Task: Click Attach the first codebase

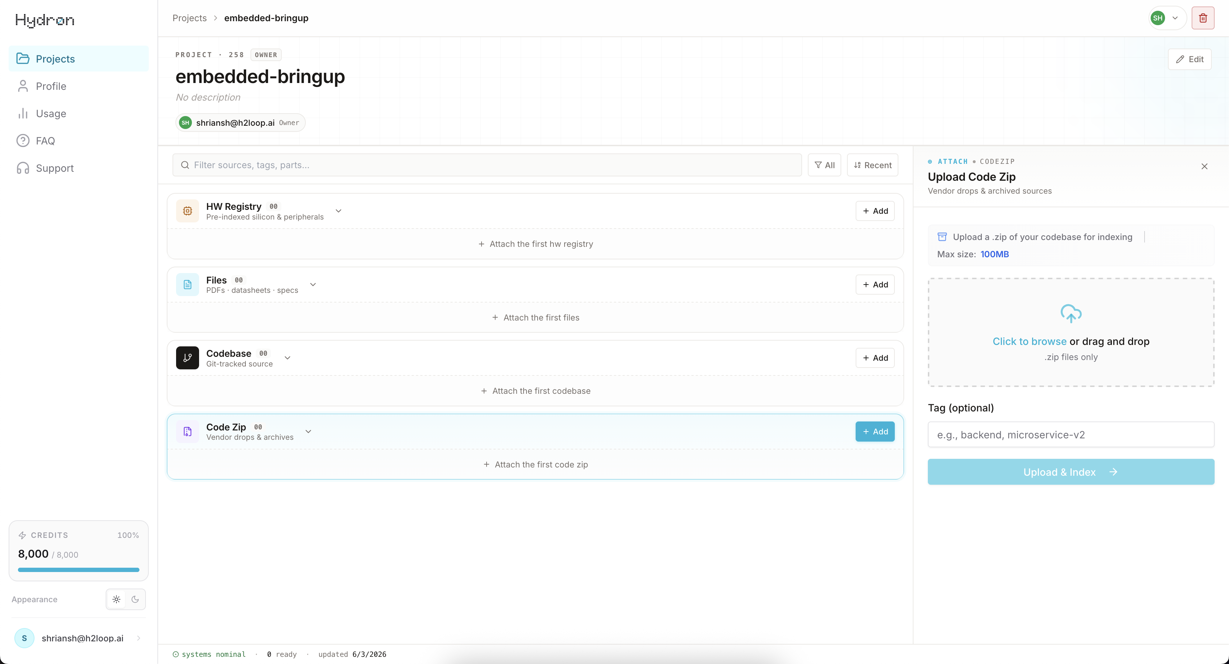Action: coord(535,391)
